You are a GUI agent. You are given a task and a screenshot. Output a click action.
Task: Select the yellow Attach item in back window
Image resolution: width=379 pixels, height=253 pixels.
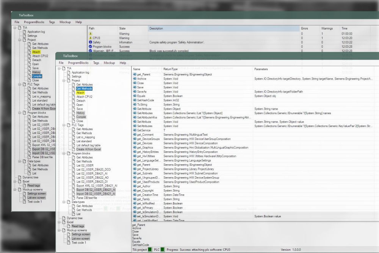point(36,52)
